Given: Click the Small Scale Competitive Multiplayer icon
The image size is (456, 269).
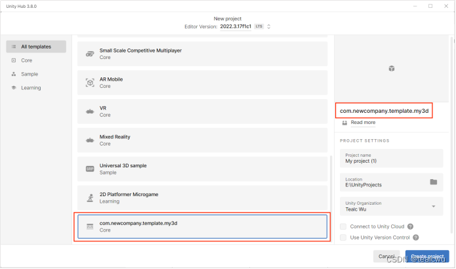Looking at the screenshot, I should coord(90,54).
